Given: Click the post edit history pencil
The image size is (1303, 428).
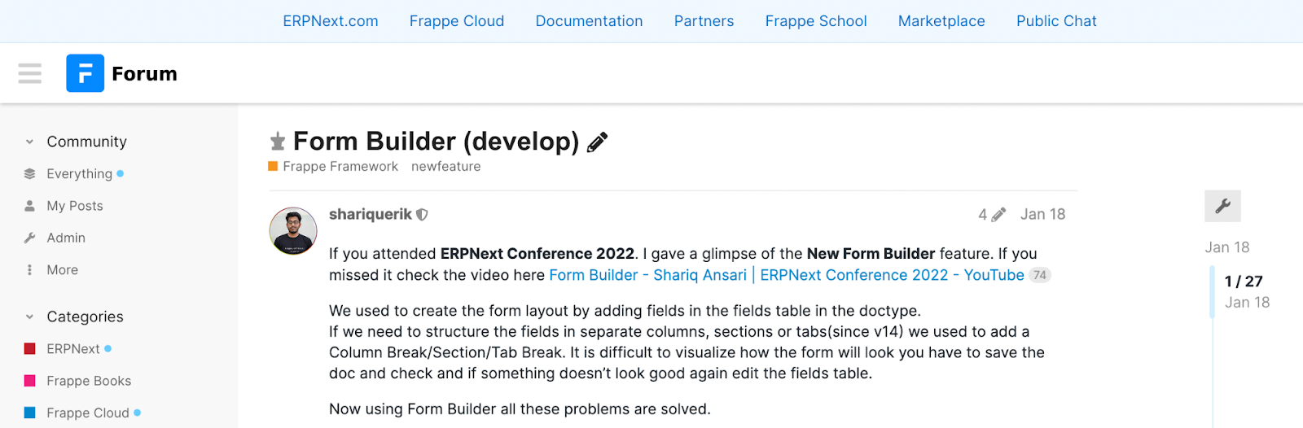Looking at the screenshot, I should pyautogui.click(x=998, y=215).
